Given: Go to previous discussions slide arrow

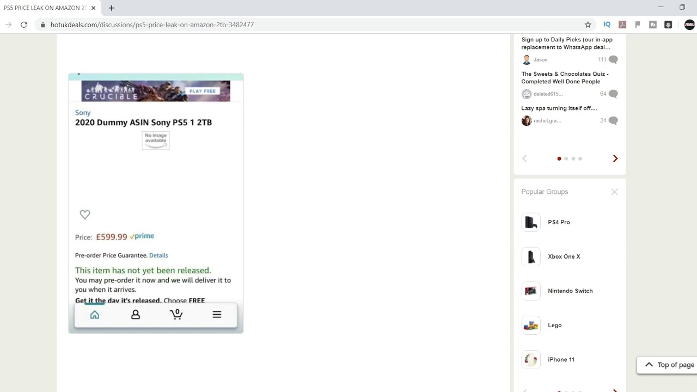Looking at the screenshot, I should [x=524, y=158].
